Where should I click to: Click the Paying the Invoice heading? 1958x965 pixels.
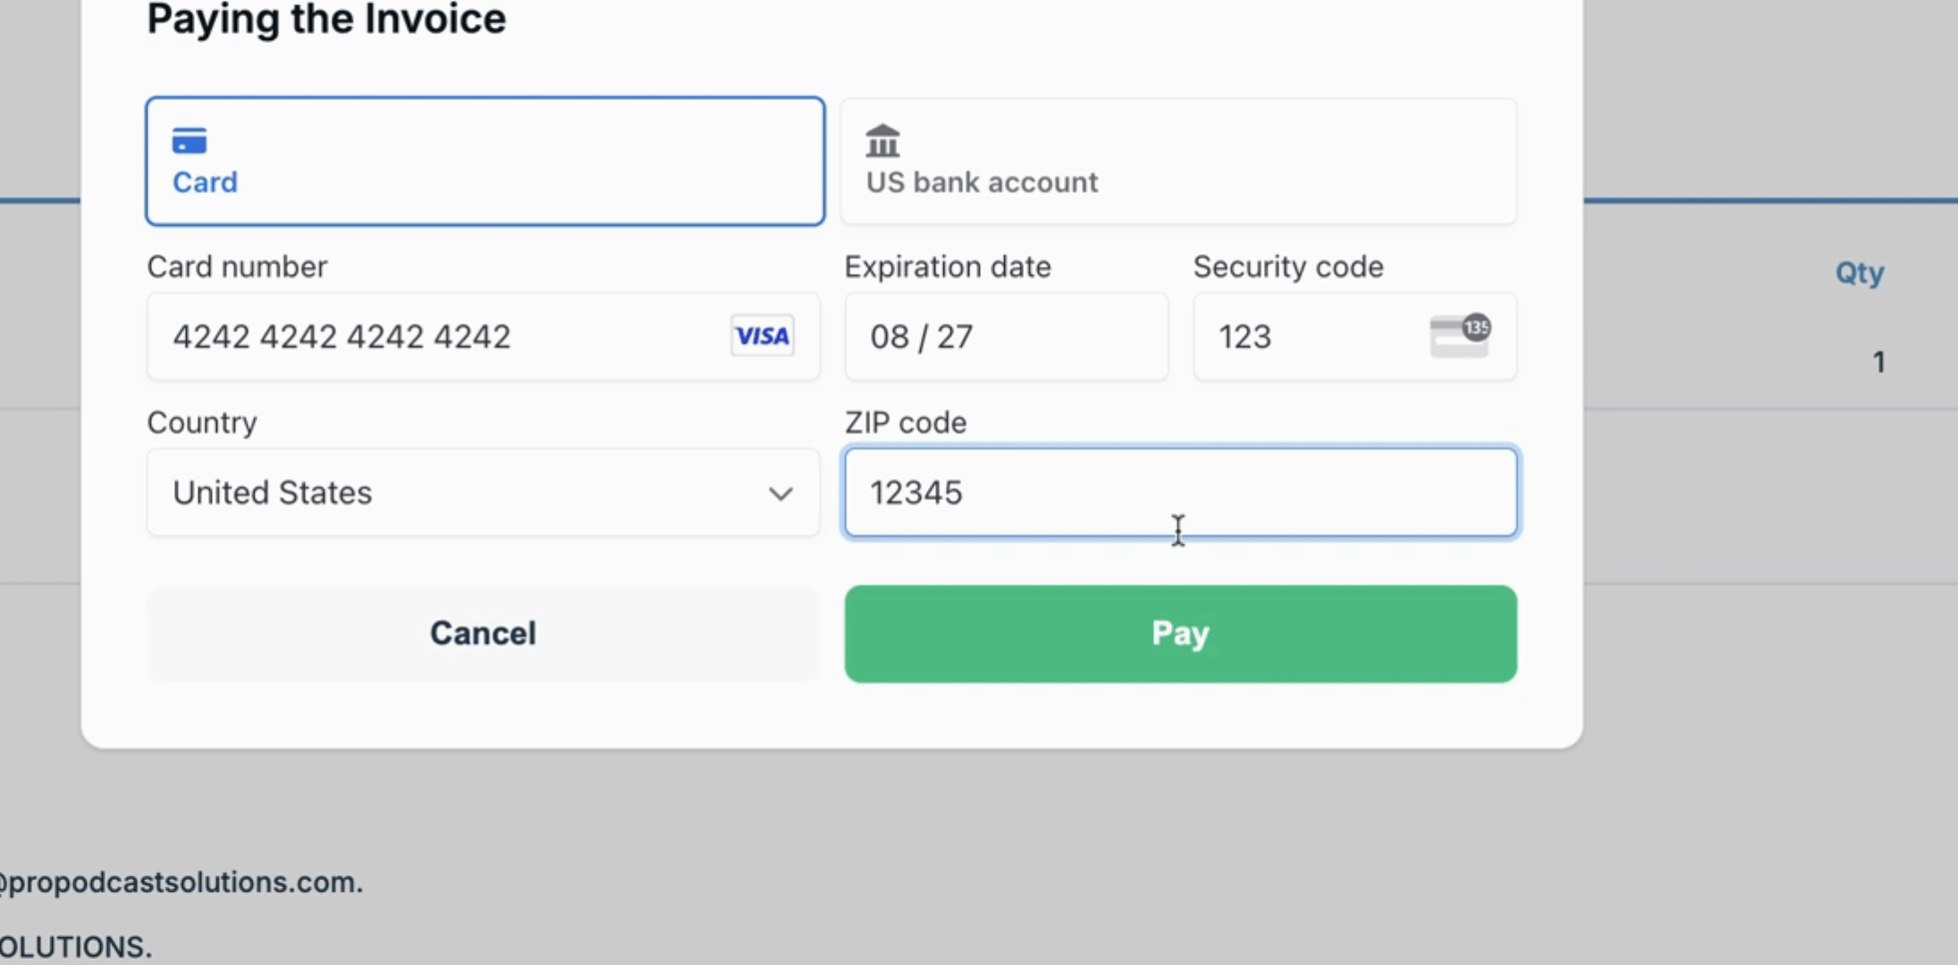326,18
